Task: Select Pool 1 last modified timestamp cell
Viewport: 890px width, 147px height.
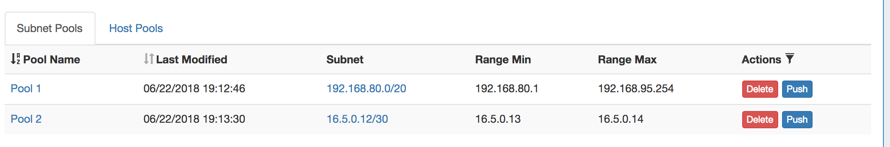Action: pyautogui.click(x=194, y=89)
